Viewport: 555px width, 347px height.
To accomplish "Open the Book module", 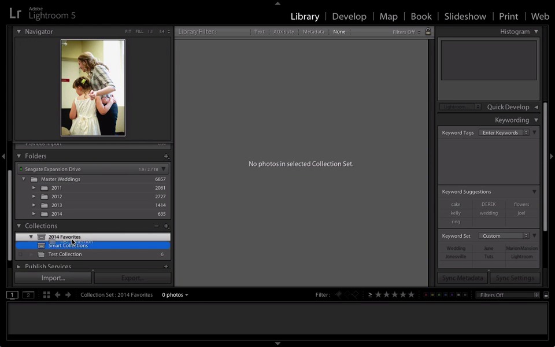I will click(x=421, y=16).
